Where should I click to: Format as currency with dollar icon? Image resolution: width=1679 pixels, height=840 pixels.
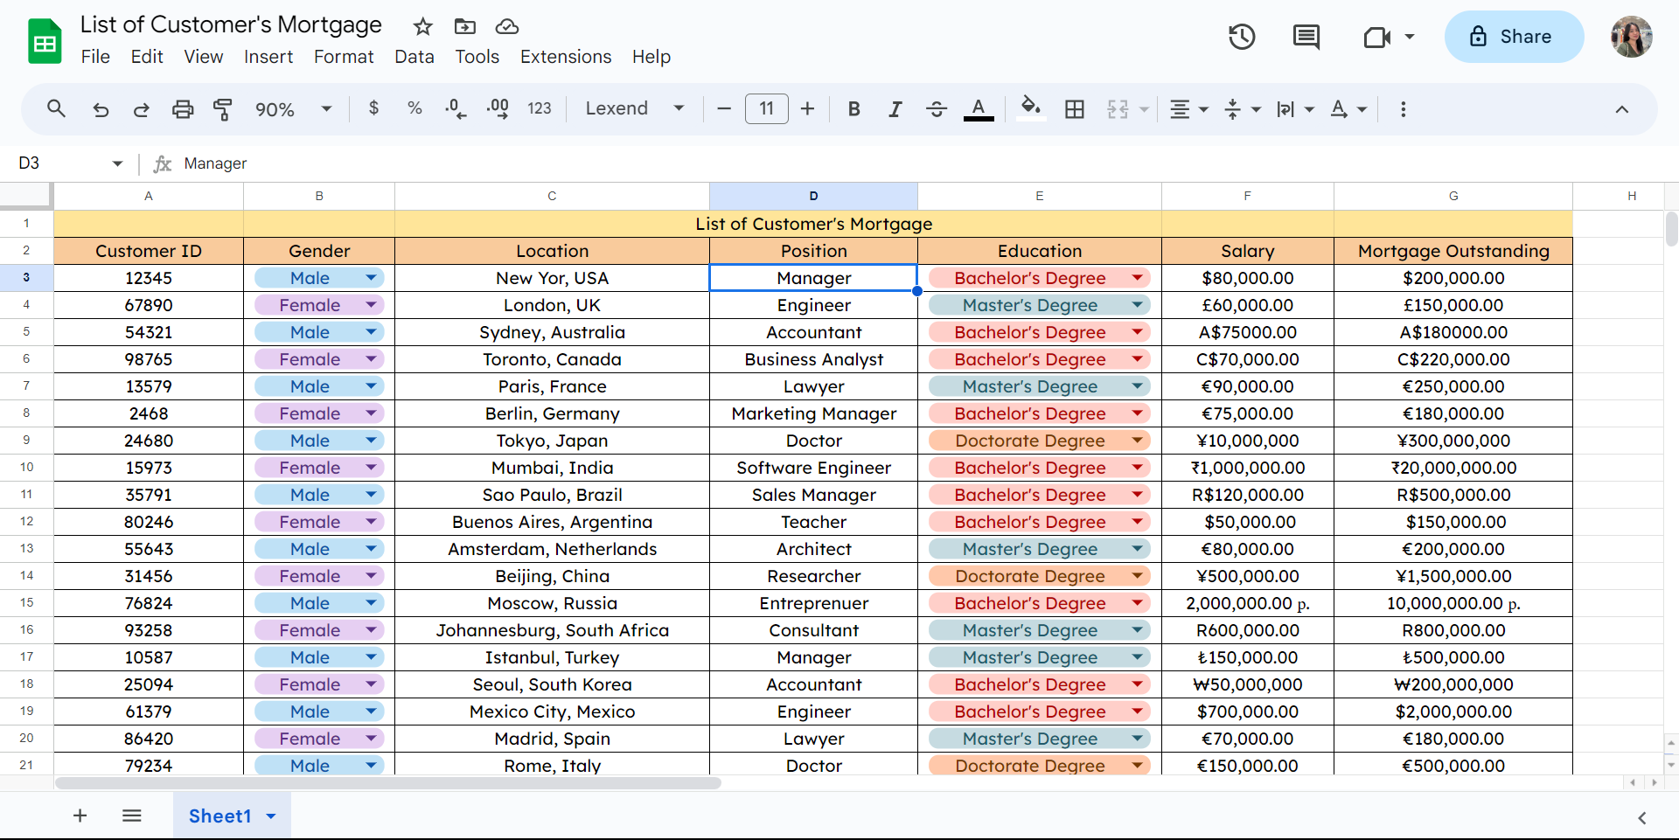coord(374,108)
